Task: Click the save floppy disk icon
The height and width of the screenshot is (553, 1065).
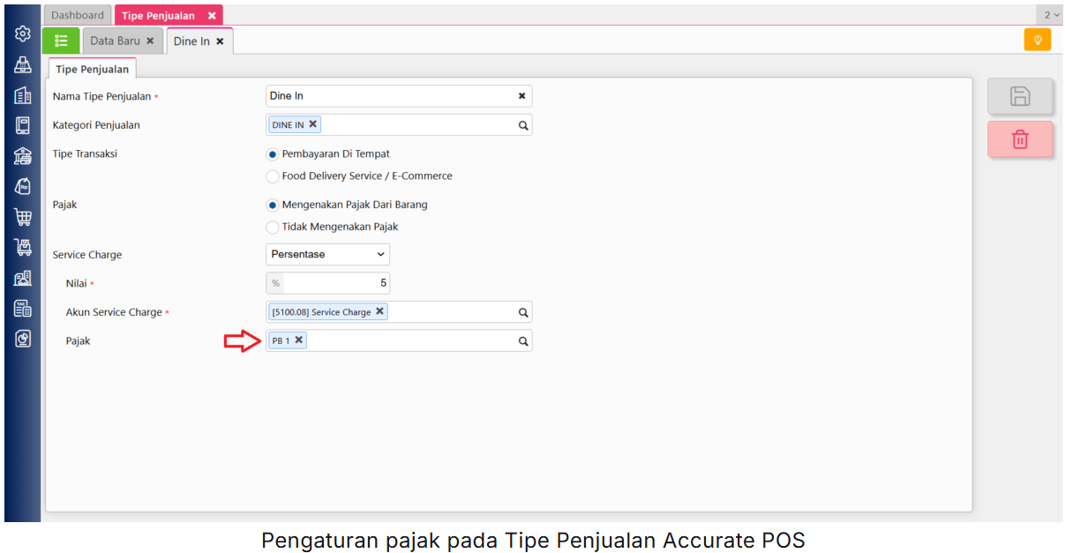Action: (1020, 96)
